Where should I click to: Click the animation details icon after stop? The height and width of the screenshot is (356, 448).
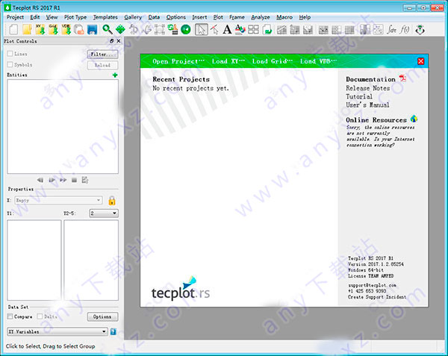[85, 180]
